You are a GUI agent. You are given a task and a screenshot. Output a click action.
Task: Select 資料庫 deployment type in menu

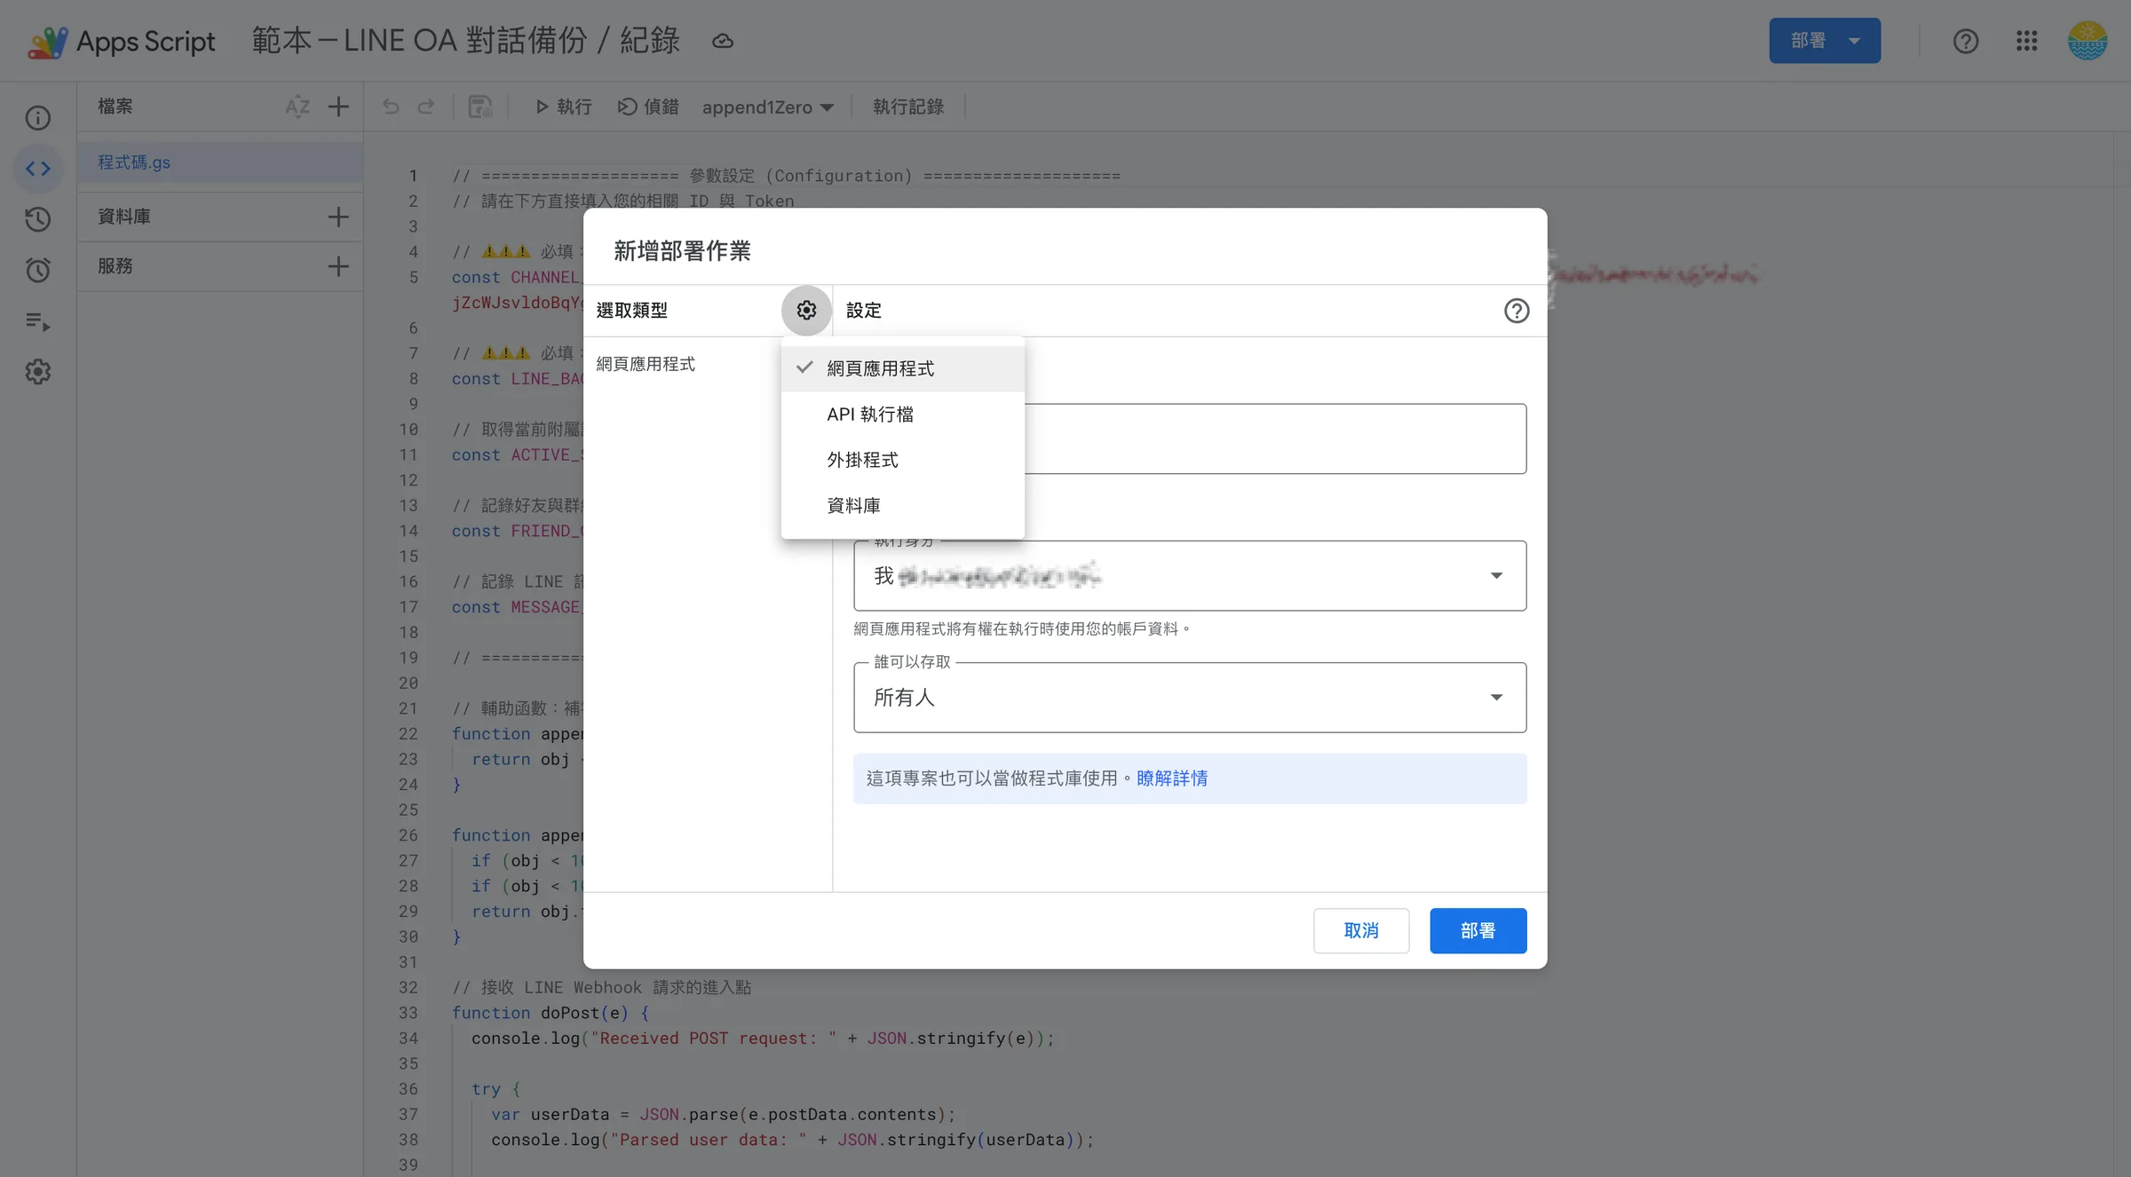click(903, 506)
